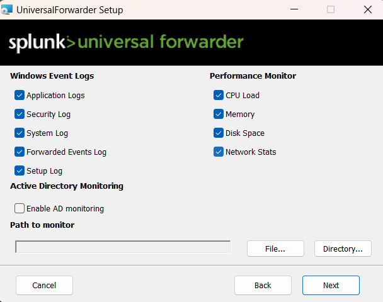
Task: Close the UniversalForwarder Setup window
Action: point(368,9)
